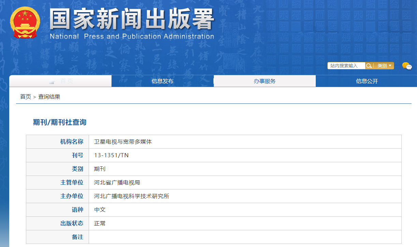Screen dimensions: 417x247
Task: Click the national emblem logo
Action: tap(25, 22)
